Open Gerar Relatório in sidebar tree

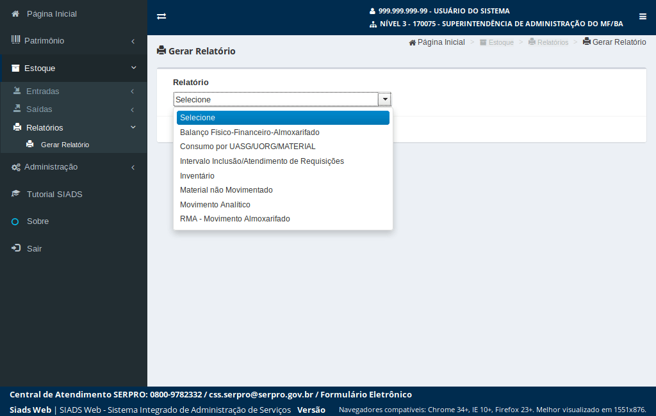65,145
